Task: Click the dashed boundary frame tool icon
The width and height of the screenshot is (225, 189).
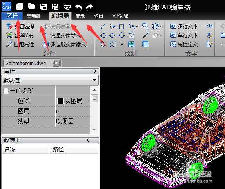Action: pos(156,26)
